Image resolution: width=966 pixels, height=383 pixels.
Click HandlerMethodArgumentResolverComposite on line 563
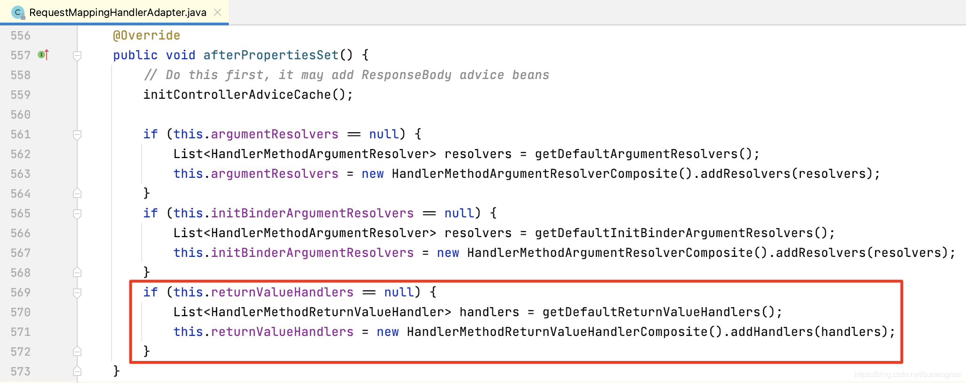tap(534, 174)
